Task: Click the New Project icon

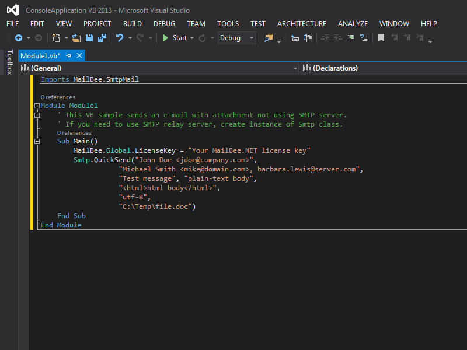Action: pos(56,38)
